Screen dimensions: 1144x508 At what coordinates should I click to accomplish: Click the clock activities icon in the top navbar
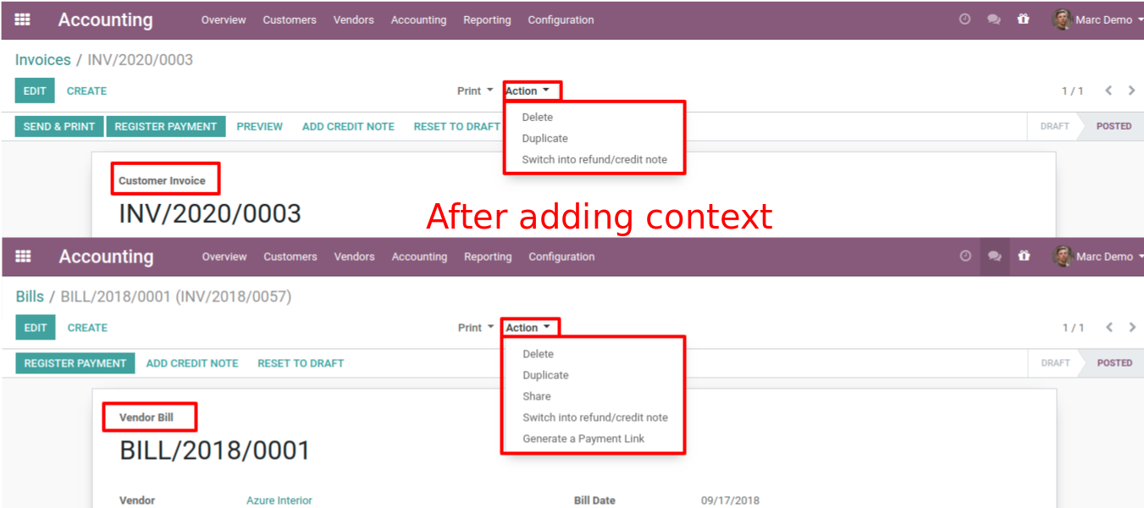click(x=964, y=19)
